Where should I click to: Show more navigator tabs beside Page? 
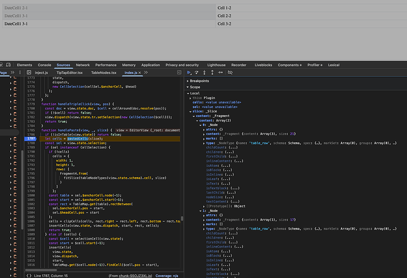[12, 73]
